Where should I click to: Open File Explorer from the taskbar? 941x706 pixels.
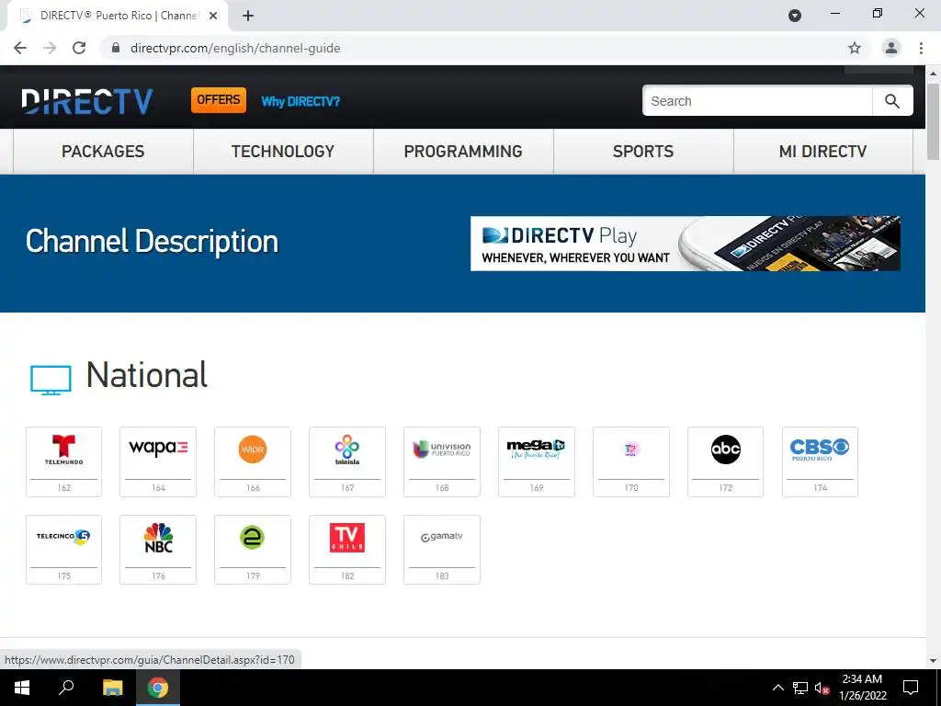[x=112, y=688]
